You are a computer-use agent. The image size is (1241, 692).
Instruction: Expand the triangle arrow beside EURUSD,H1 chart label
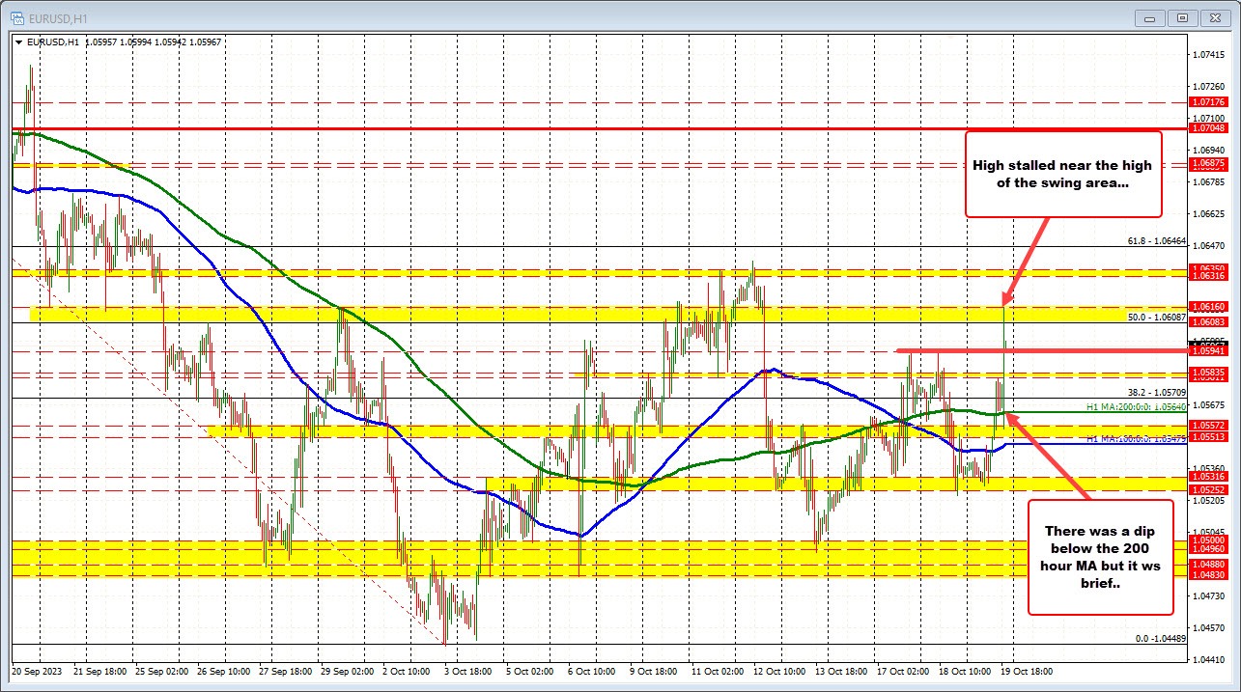coord(18,42)
